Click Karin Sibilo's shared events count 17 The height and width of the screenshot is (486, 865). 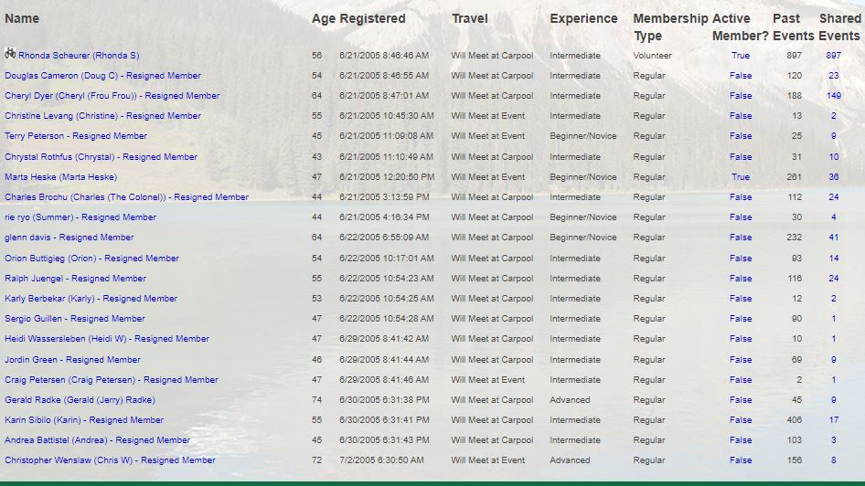click(x=833, y=420)
